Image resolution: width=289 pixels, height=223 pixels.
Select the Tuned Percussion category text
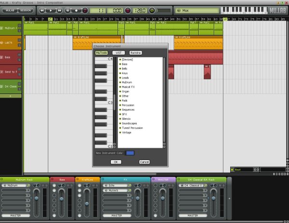tap(132, 128)
